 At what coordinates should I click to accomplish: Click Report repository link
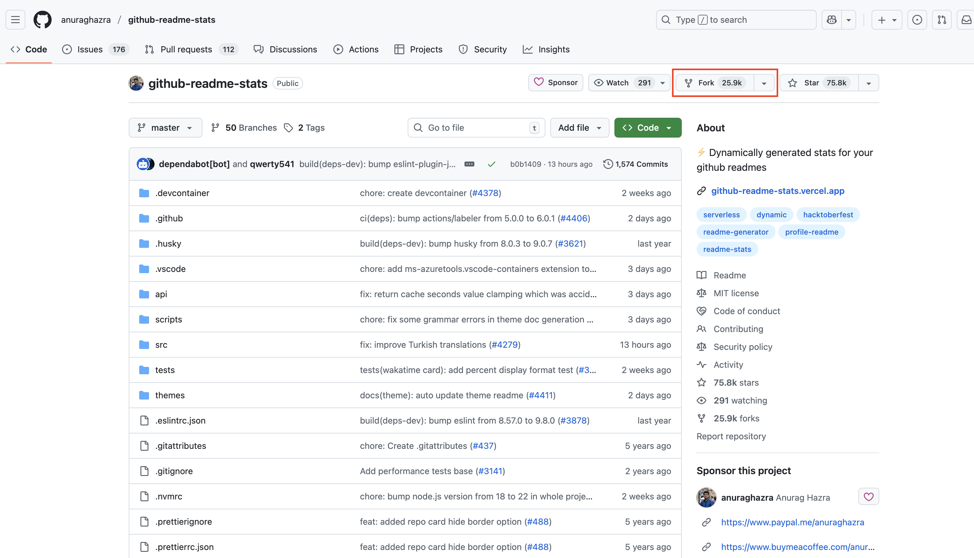tap(731, 436)
